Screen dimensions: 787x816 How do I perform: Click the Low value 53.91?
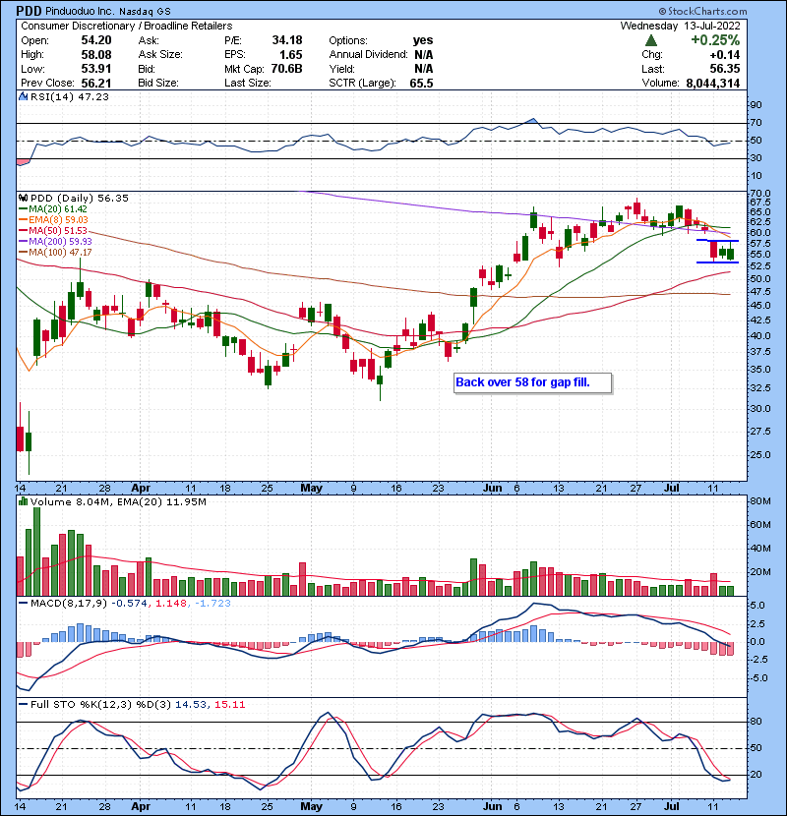[96, 69]
